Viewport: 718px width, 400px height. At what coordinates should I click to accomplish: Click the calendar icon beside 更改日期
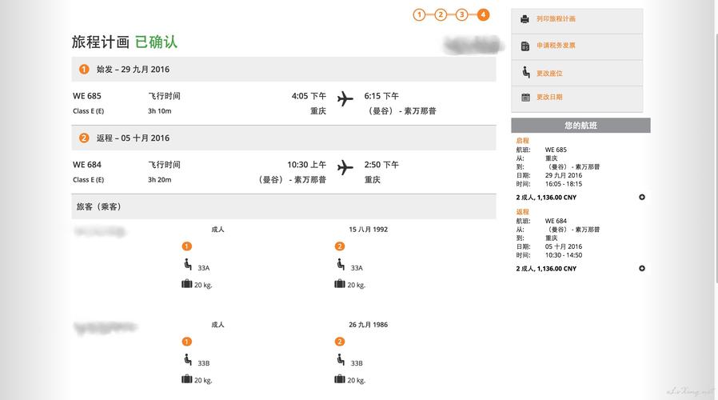pyautogui.click(x=525, y=97)
